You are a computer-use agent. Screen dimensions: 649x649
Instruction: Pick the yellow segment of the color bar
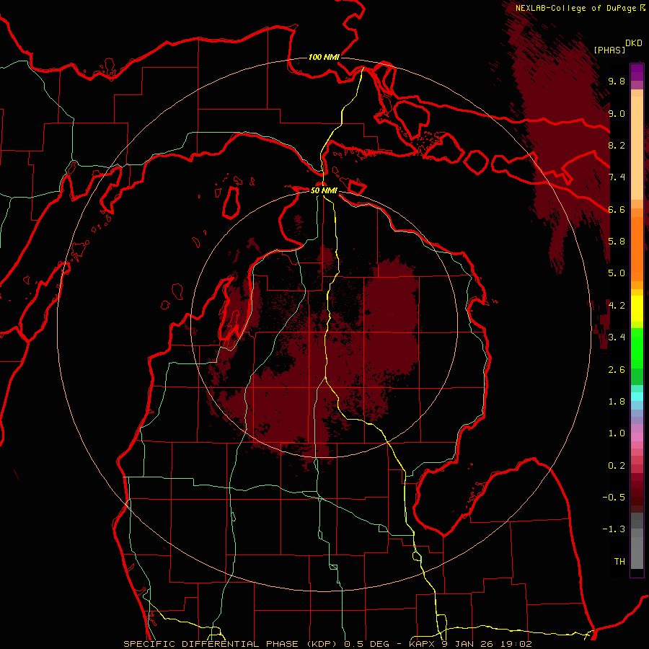click(x=637, y=309)
